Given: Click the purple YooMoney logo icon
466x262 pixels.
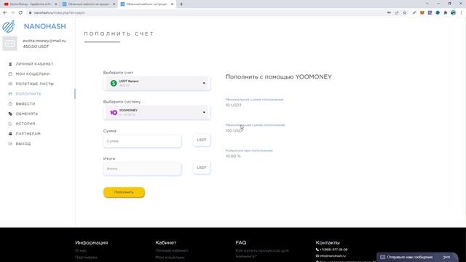Looking at the screenshot, I should tap(114, 112).
